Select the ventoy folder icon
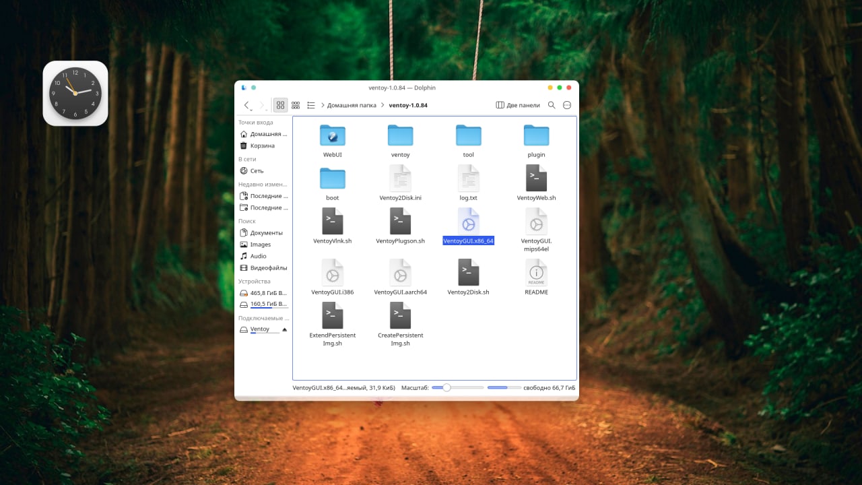This screenshot has height=485, width=862. [401, 135]
